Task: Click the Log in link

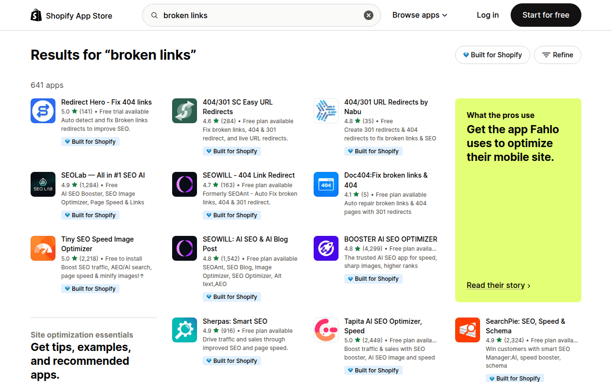Action: click(488, 15)
